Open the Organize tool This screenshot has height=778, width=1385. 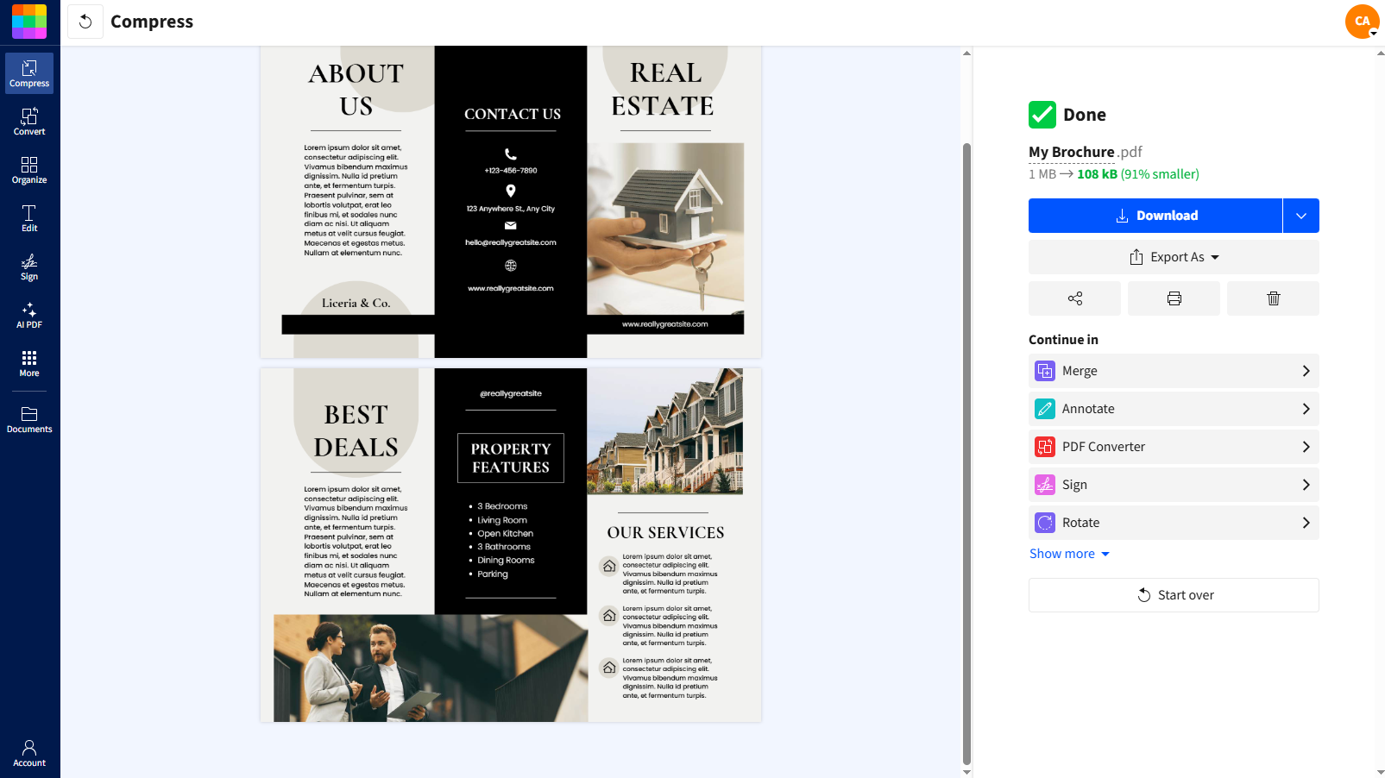[28, 169]
